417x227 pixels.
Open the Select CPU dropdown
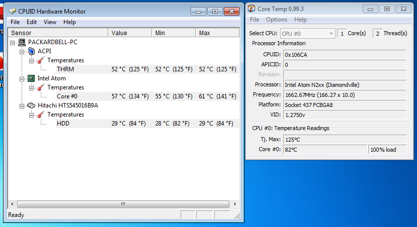(307, 34)
